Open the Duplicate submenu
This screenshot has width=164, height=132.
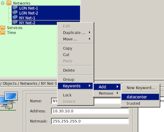coord(75,32)
